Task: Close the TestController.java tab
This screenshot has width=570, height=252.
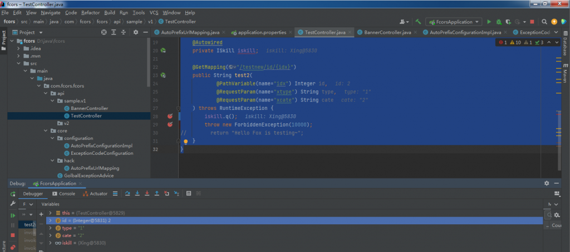Action: pos(350,32)
